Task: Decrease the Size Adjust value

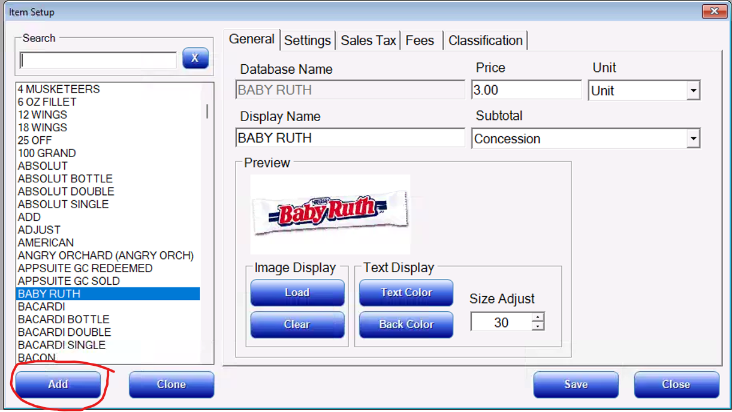Action: pyautogui.click(x=538, y=326)
